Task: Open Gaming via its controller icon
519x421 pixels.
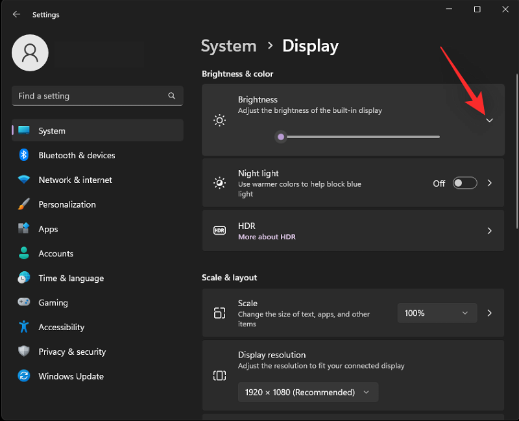Action: [x=23, y=302]
